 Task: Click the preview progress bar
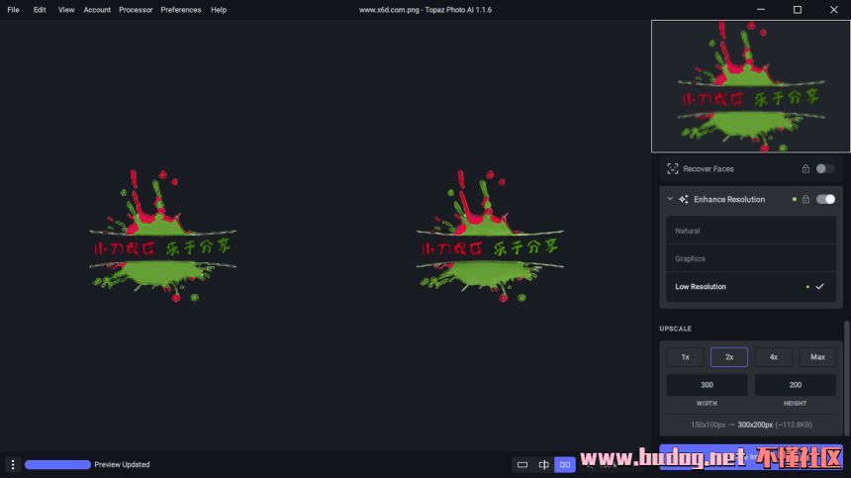[x=57, y=464]
